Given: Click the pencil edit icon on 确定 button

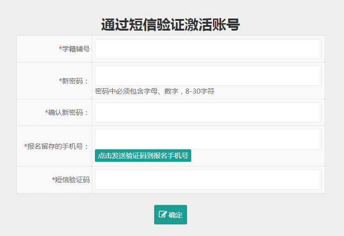Looking at the screenshot, I should pyautogui.click(x=163, y=214).
